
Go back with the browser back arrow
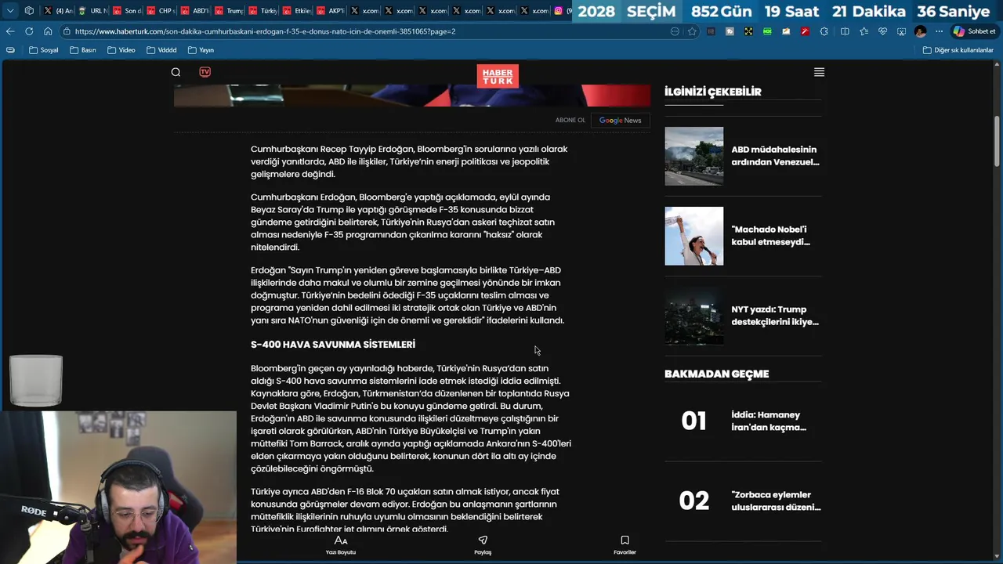tap(10, 31)
